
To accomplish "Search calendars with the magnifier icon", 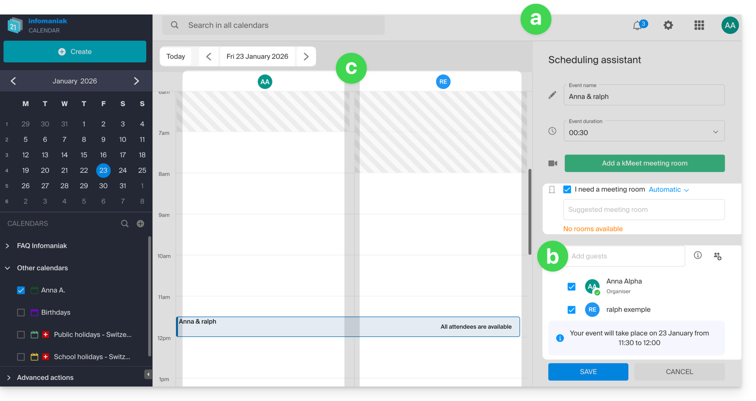I will tap(125, 224).
